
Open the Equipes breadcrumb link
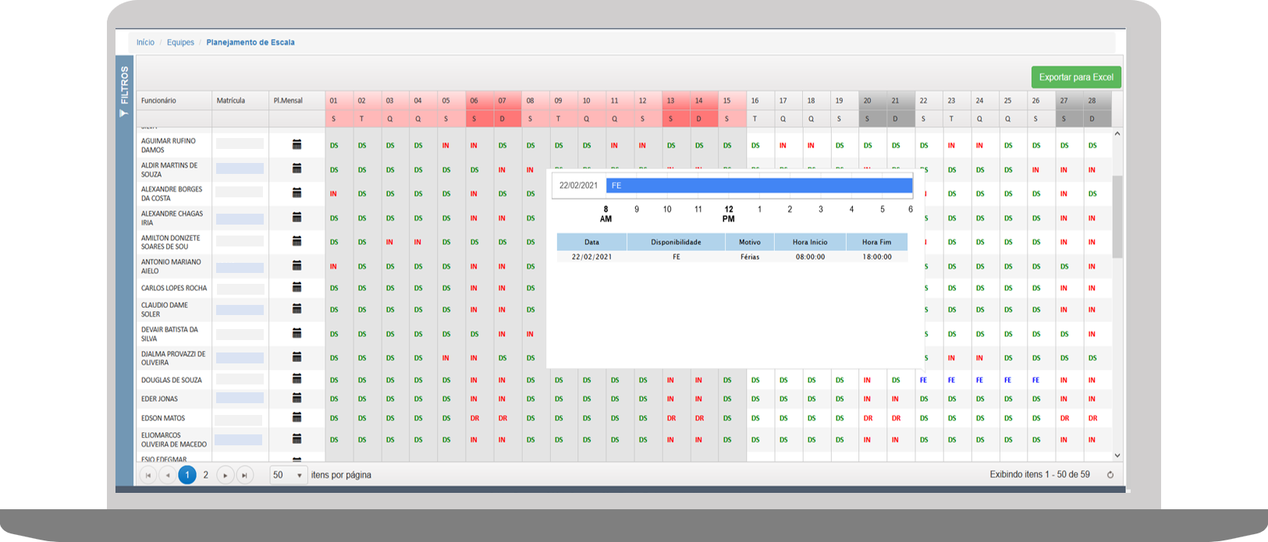[180, 42]
